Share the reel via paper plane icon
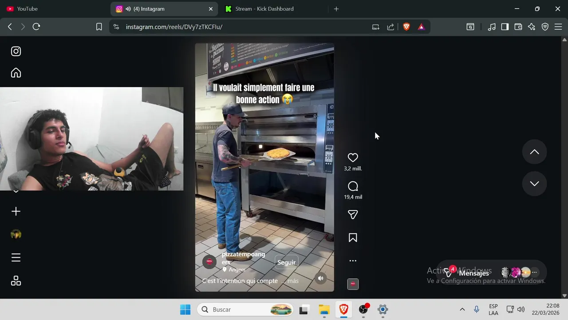This screenshot has height=320, width=568. tap(353, 215)
